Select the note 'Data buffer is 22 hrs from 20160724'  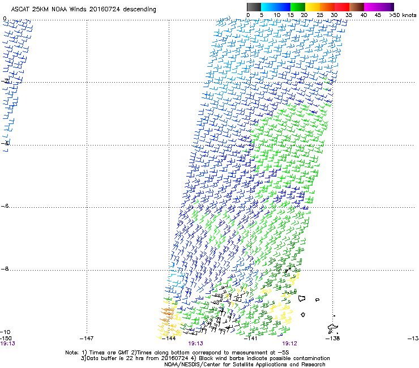pos(136,358)
